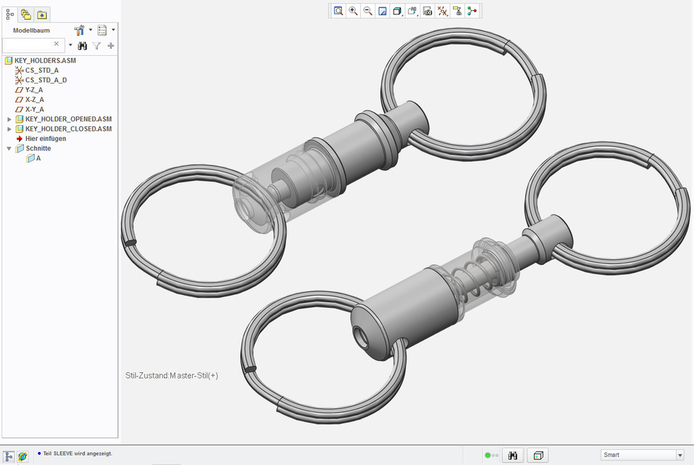Click the Saved View List camera icon
Screen dimensions: 694x465
click(x=428, y=11)
